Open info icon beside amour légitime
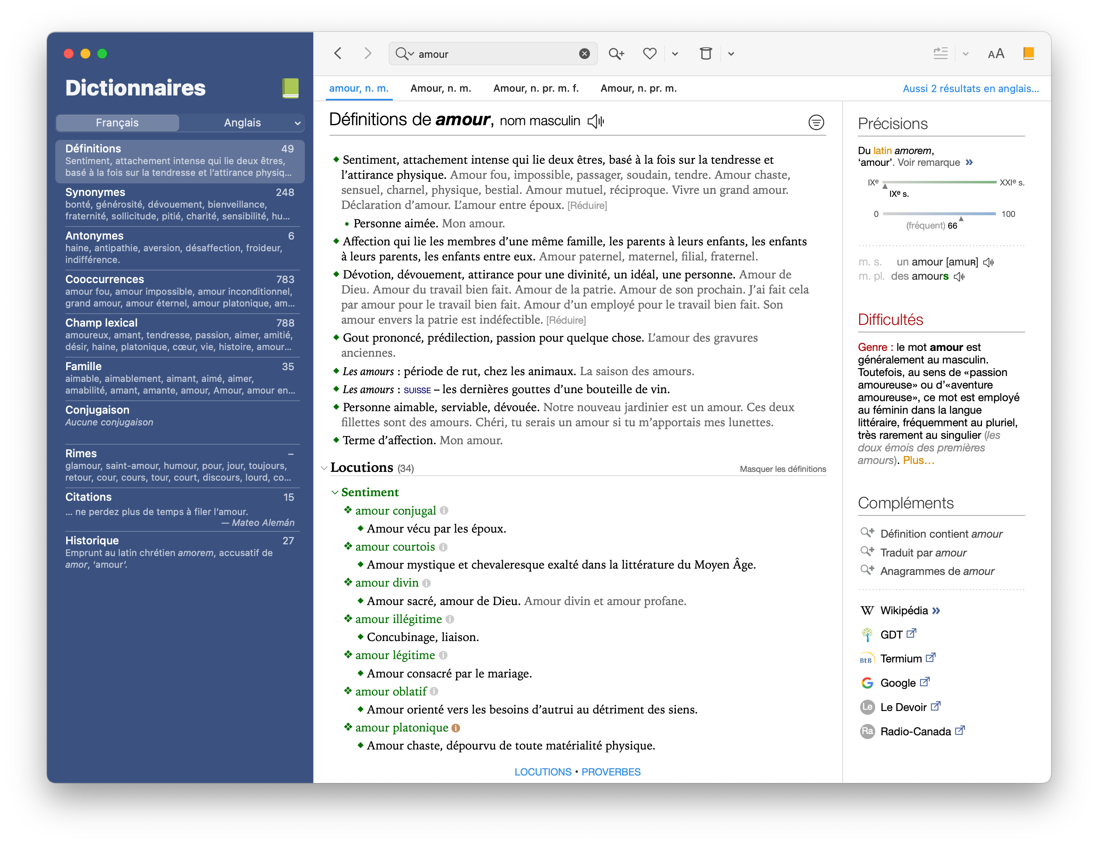Image resolution: width=1098 pixels, height=845 pixels. click(x=443, y=655)
